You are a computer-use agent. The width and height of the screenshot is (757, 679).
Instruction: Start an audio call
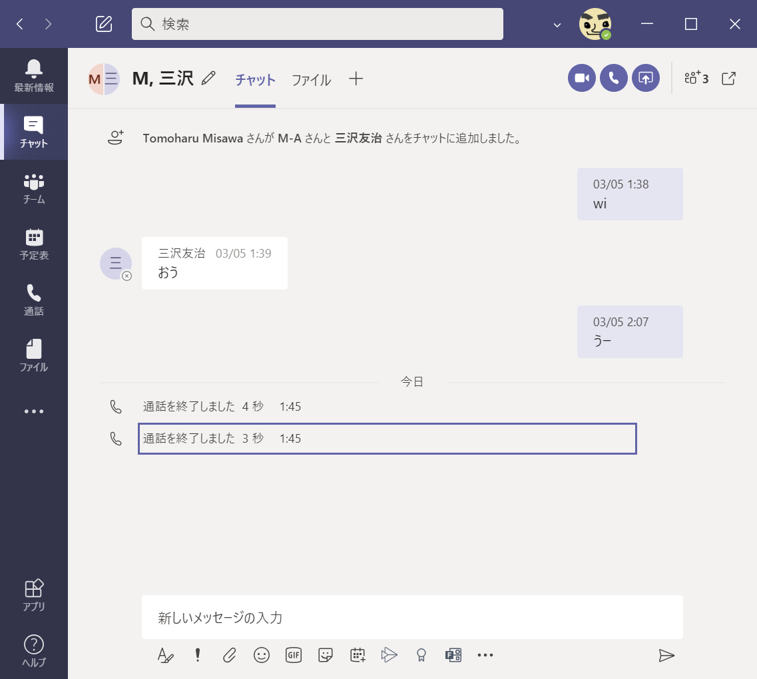(x=614, y=78)
